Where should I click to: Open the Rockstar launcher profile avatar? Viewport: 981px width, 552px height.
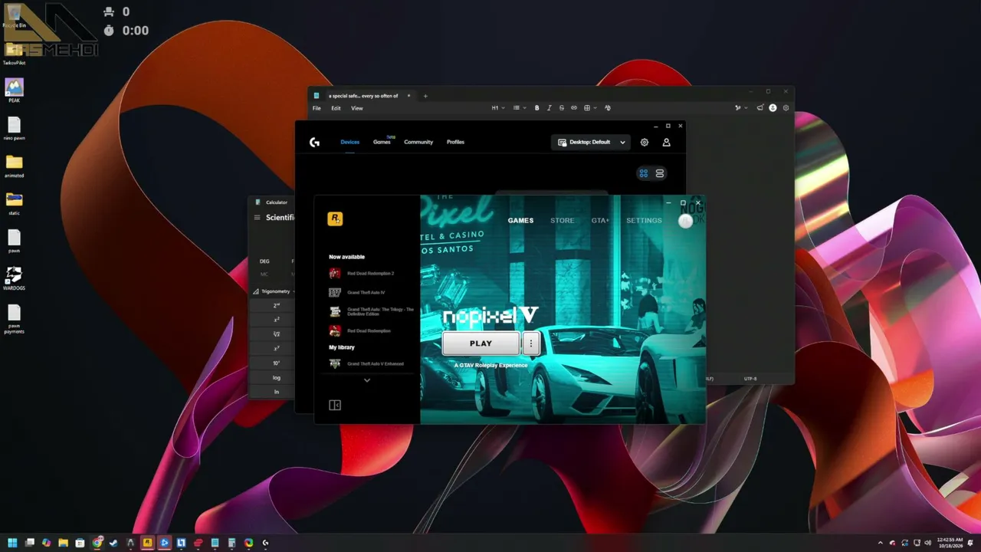[x=686, y=221]
